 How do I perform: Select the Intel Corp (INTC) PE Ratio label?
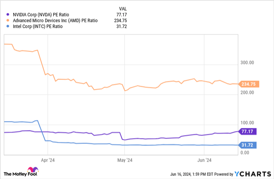tap(38, 27)
